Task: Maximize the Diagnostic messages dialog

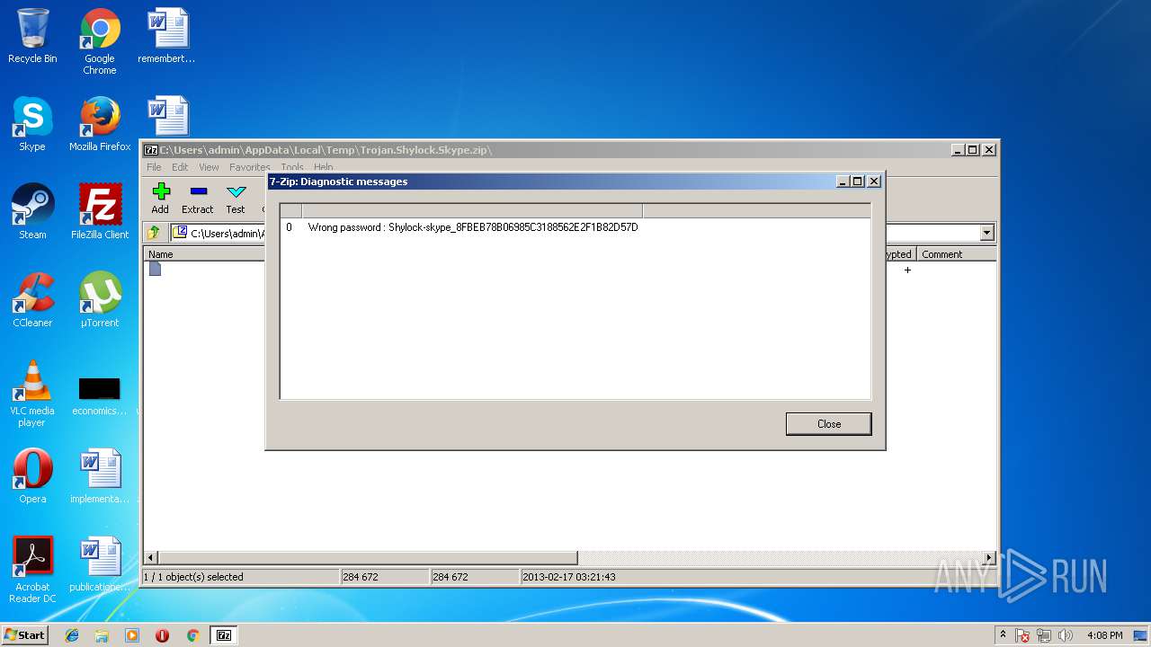Action: point(857,182)
